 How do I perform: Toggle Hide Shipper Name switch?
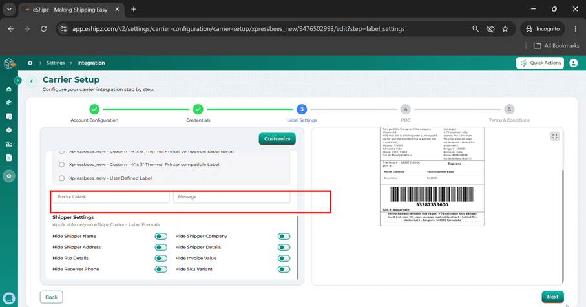click(161, 237)
